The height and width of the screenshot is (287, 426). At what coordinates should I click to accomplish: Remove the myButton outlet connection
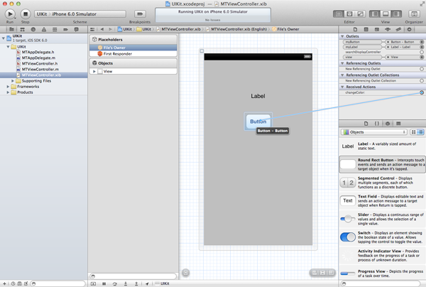[x=388, y=42]
